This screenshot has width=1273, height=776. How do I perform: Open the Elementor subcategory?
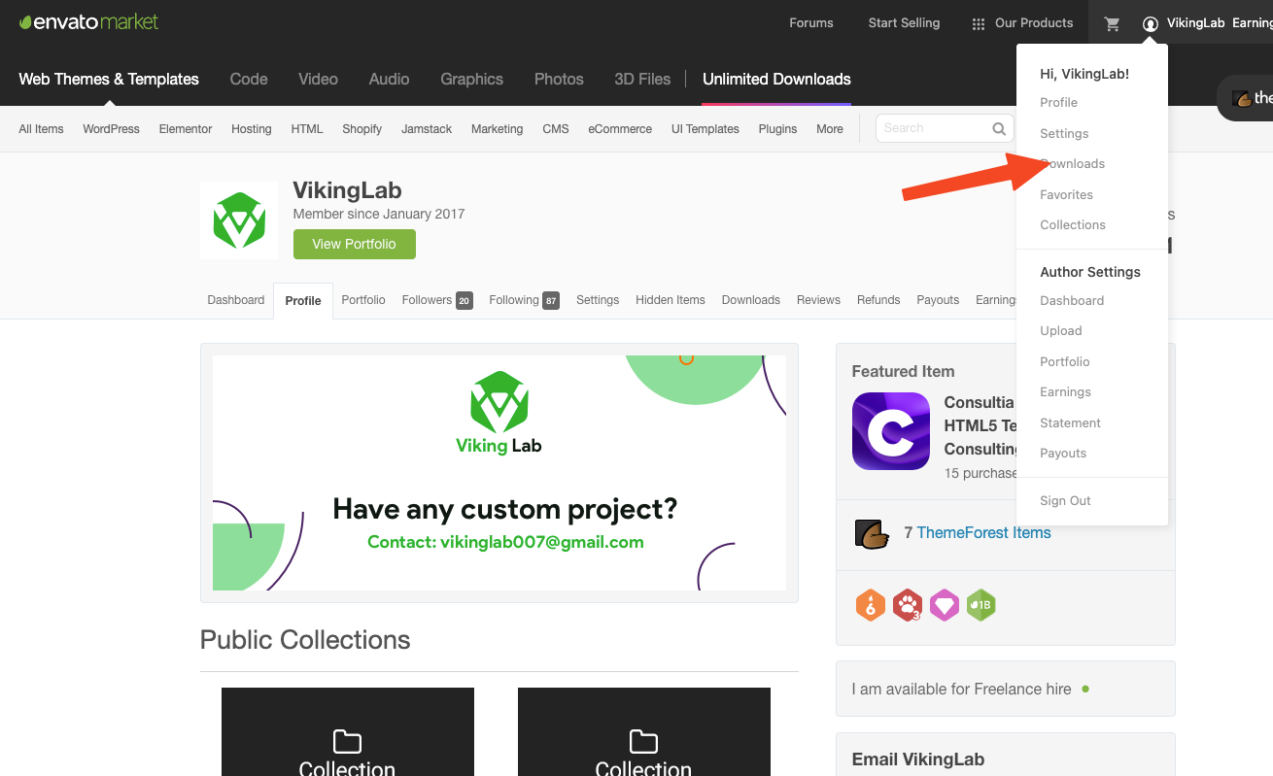[186, 129]
